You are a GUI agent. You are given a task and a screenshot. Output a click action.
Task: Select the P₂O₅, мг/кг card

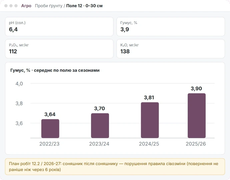point(59,49)
